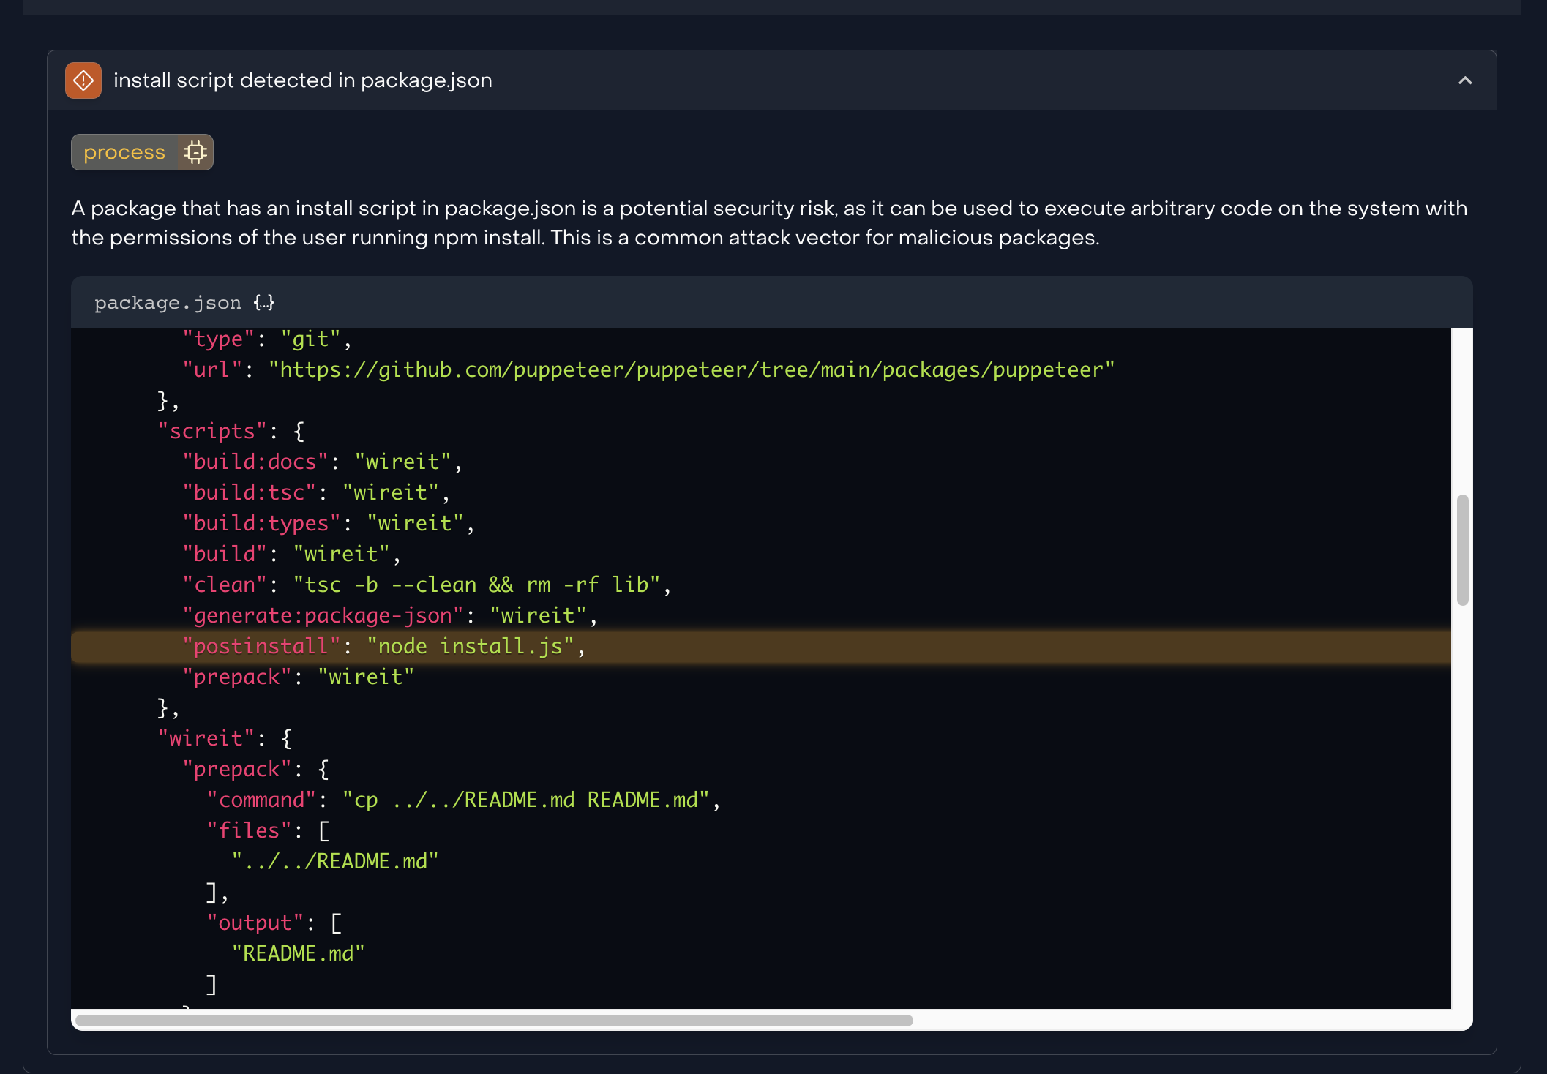Click the "scripts" key in the JSON
This screenshot has width=1547, height=1074.
tap(212, 432)
